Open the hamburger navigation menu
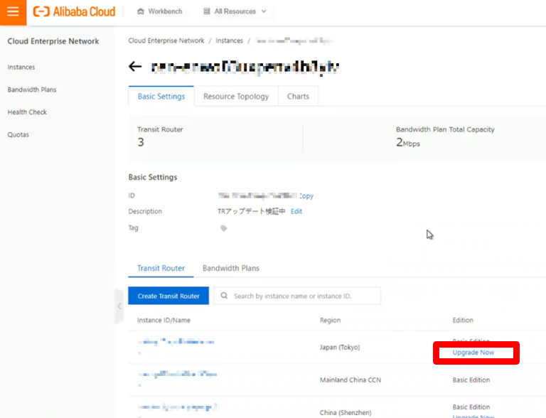 [13, 11]
